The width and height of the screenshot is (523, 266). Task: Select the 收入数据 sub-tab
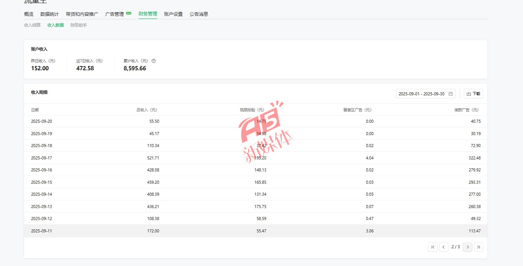click(x=55, y=25)
